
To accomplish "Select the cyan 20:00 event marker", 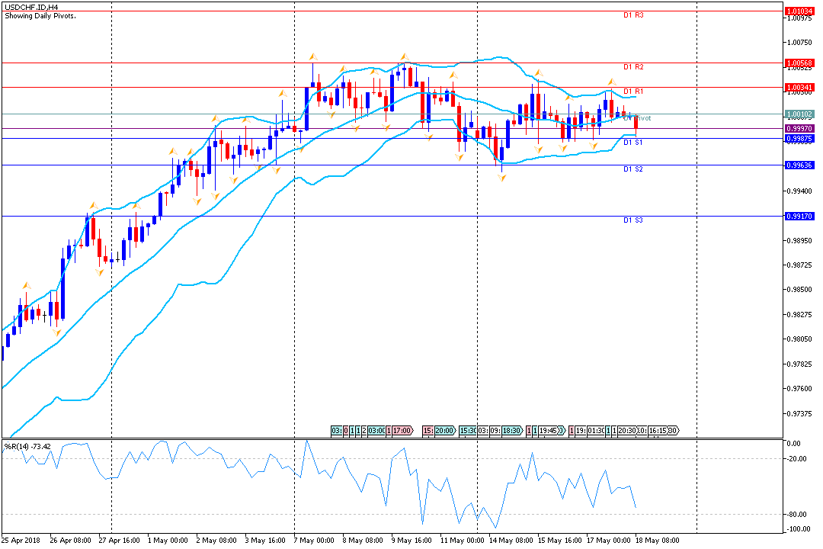I will (444, 431).
